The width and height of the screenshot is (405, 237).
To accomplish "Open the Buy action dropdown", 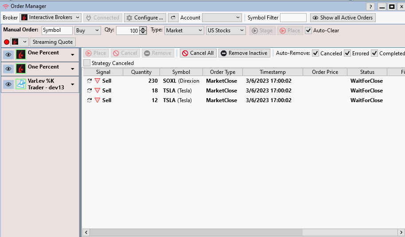I will [88, 31].
